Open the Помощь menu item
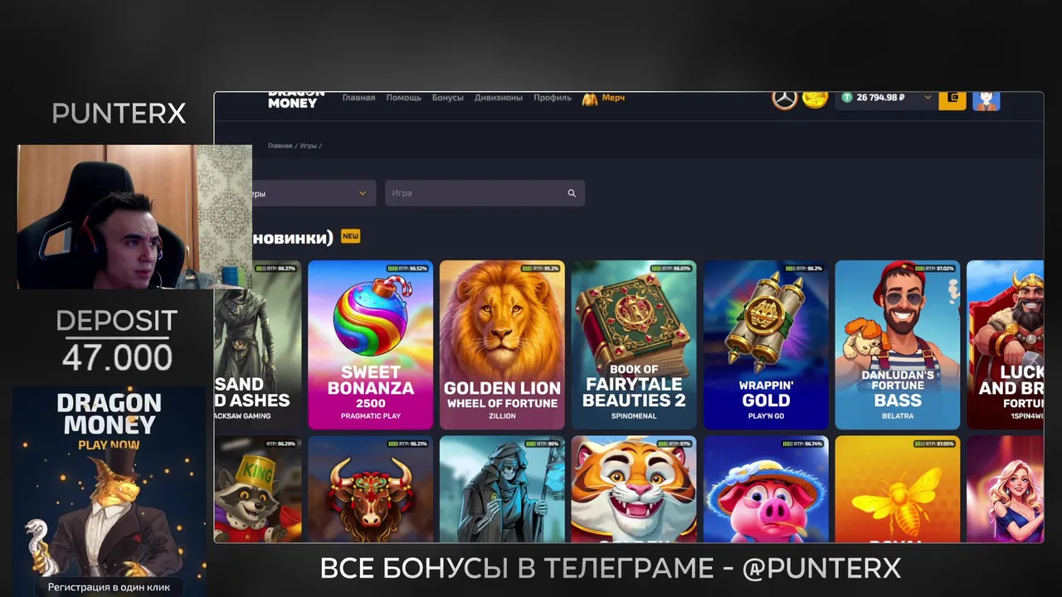 [x=403, y=98]
